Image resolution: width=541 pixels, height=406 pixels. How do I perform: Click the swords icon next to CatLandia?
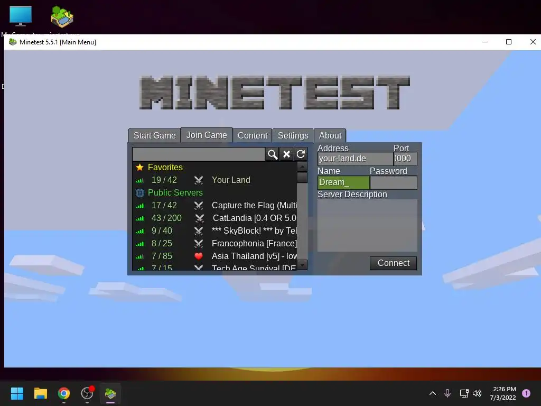click(x=199, y=218)
